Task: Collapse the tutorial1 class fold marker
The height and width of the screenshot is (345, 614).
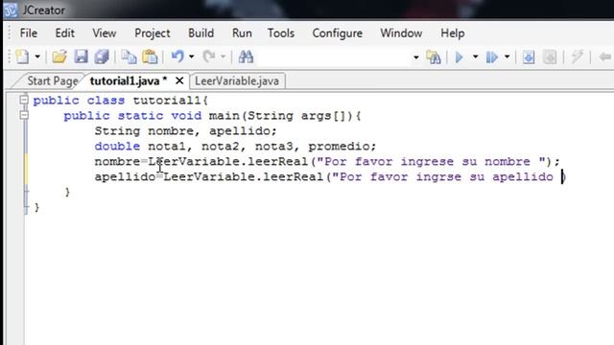Action: coord(24,100)
